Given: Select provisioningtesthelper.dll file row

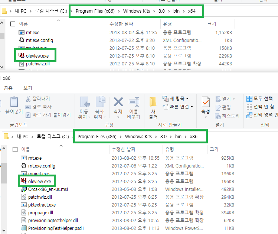Looking at the screenshot, I should (53, 221).
